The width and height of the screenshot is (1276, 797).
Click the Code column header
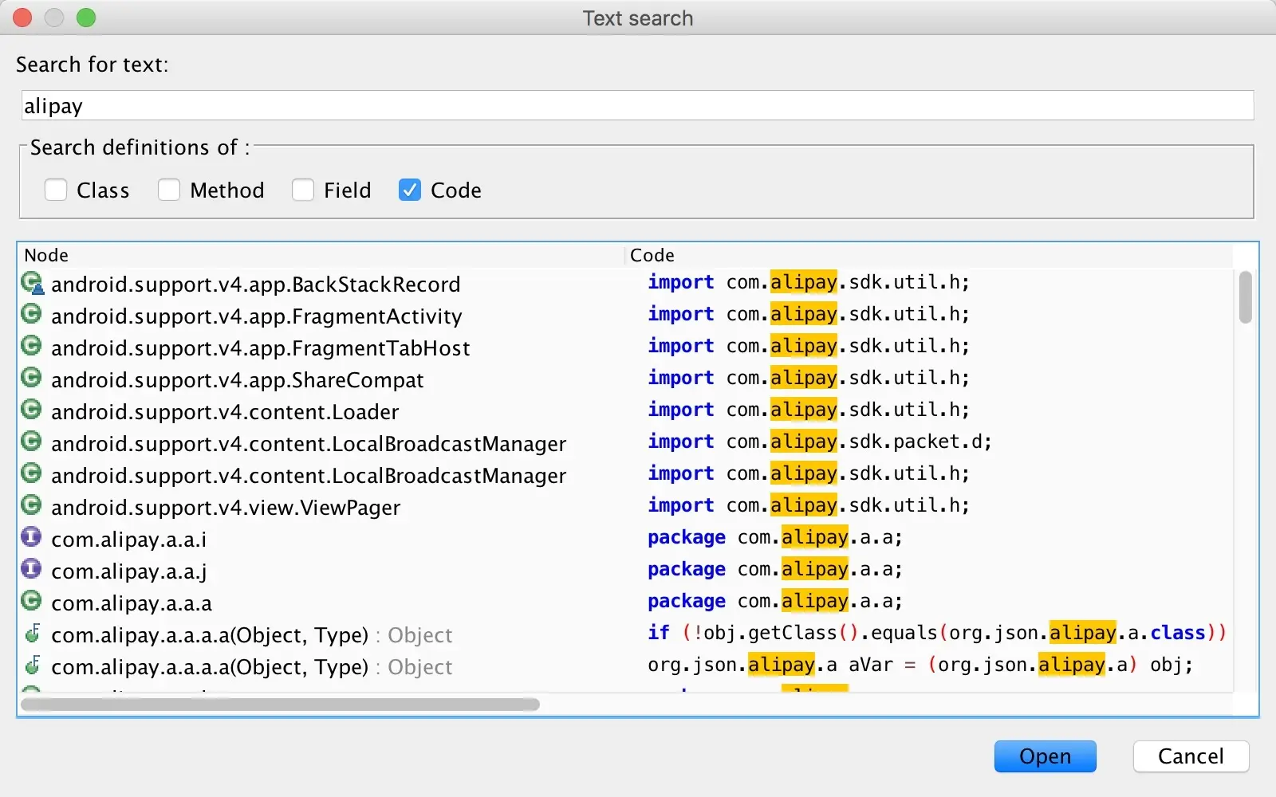point(652,255)
